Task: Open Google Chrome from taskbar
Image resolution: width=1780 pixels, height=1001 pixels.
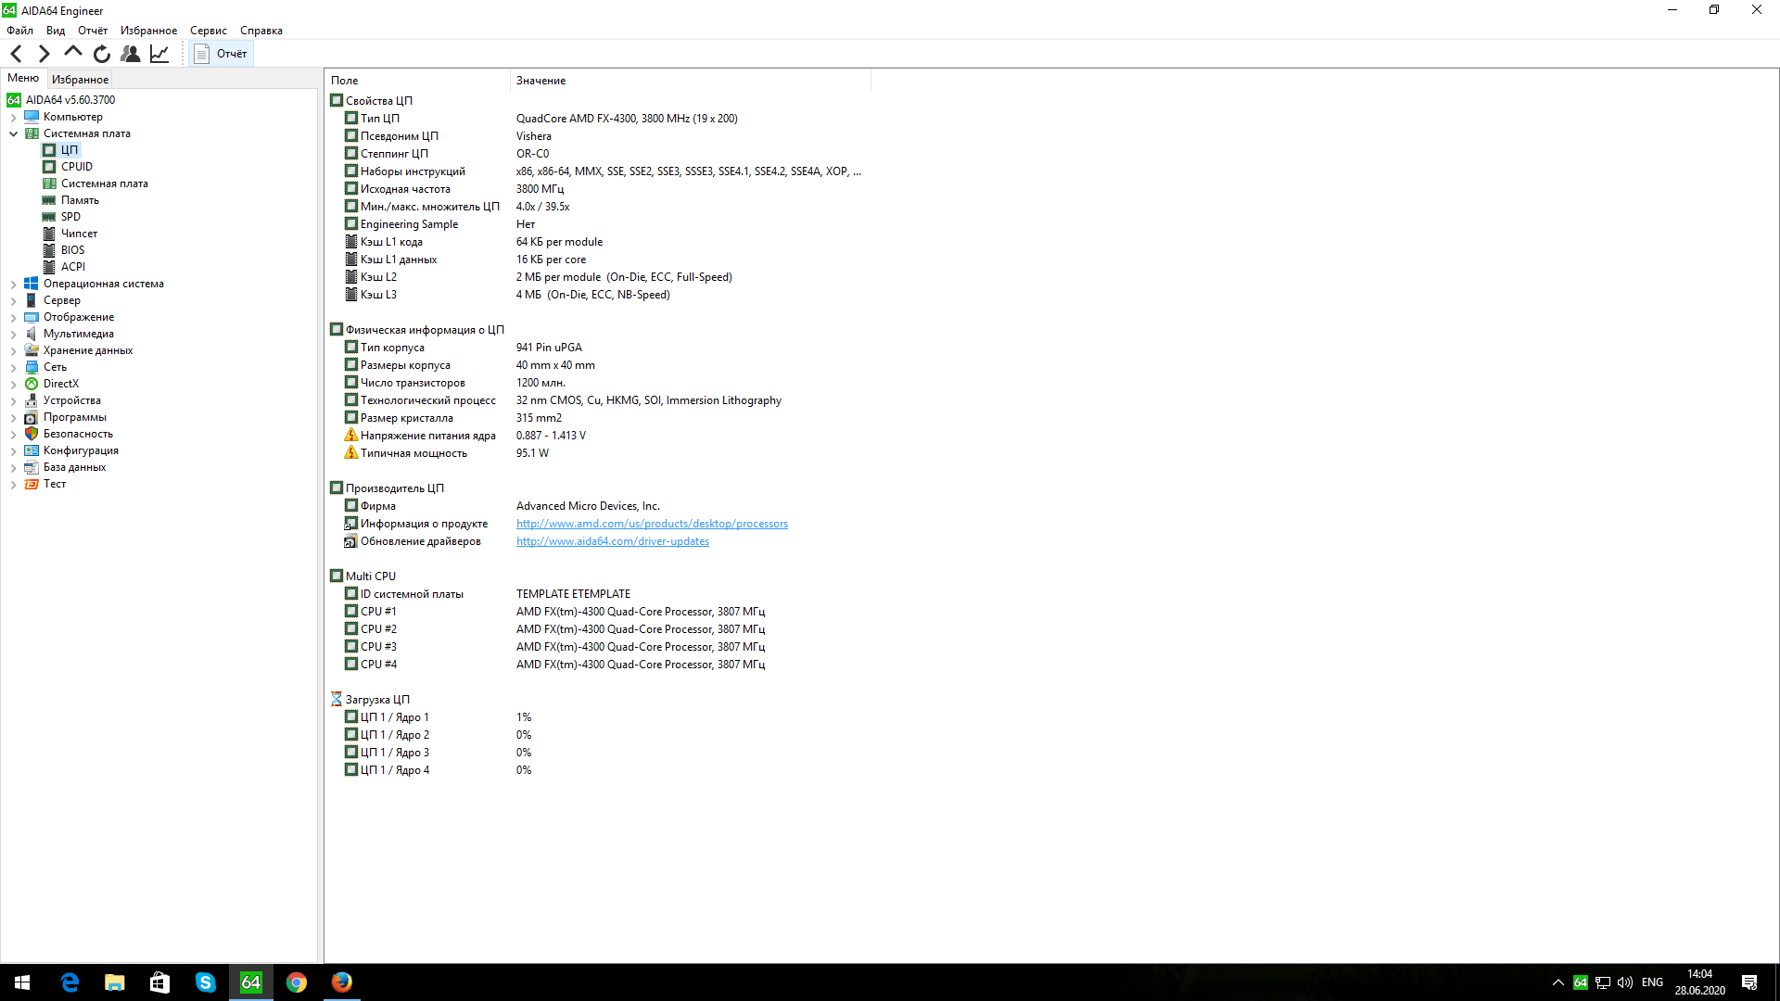Action: coord(297,982)
